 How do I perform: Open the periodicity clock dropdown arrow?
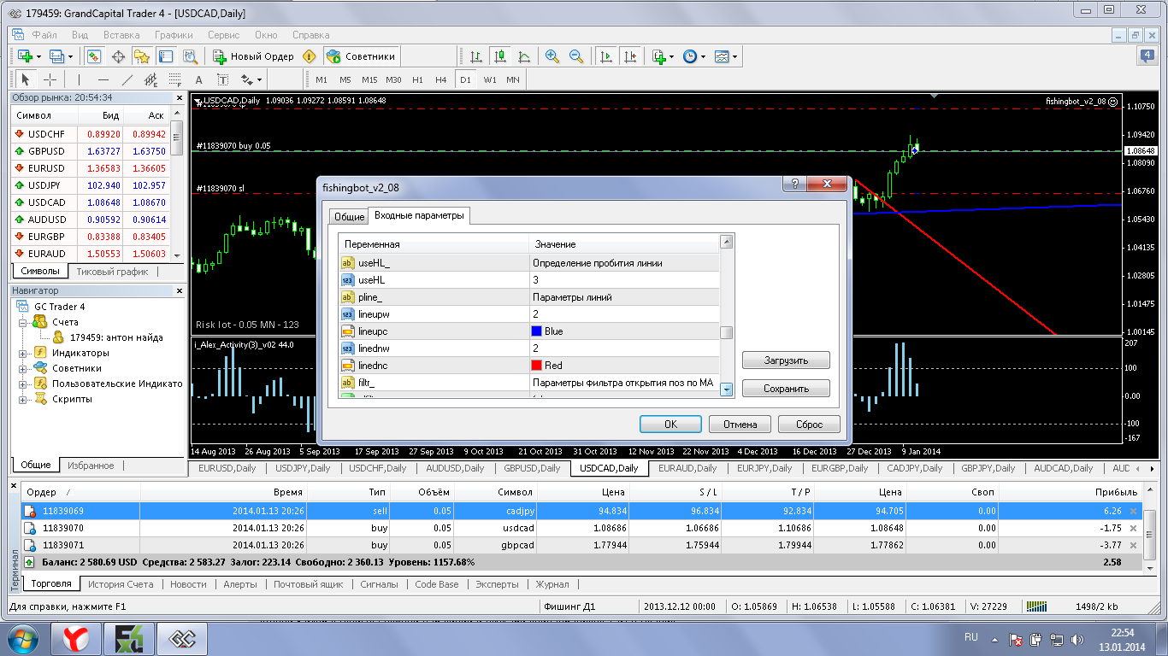point(703,56)
